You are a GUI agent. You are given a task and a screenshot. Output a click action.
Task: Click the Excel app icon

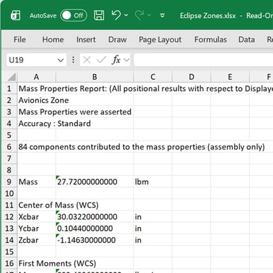click(x=15, y=15)
